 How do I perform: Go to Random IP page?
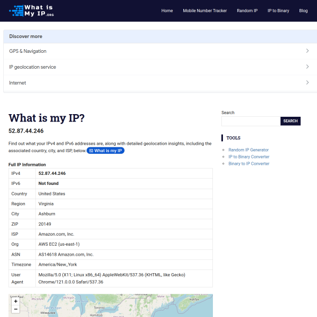coord(247,11)
